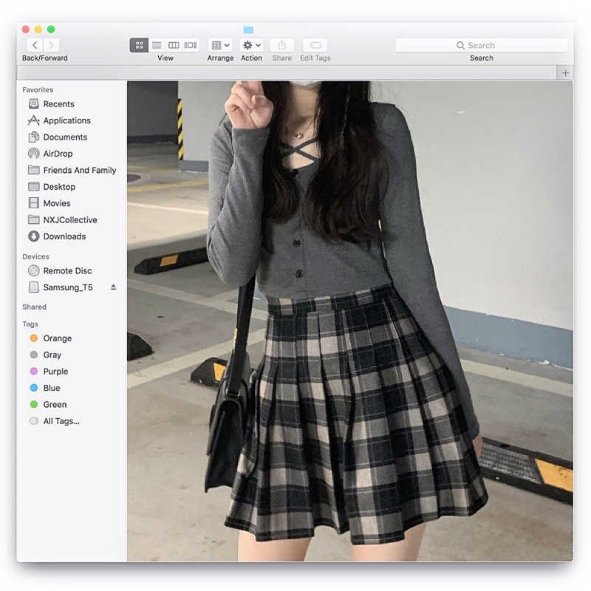Switch to list view mode
The width and height of the screenshot is (591, 591).
pyautogui.click(x=157, y=45)
